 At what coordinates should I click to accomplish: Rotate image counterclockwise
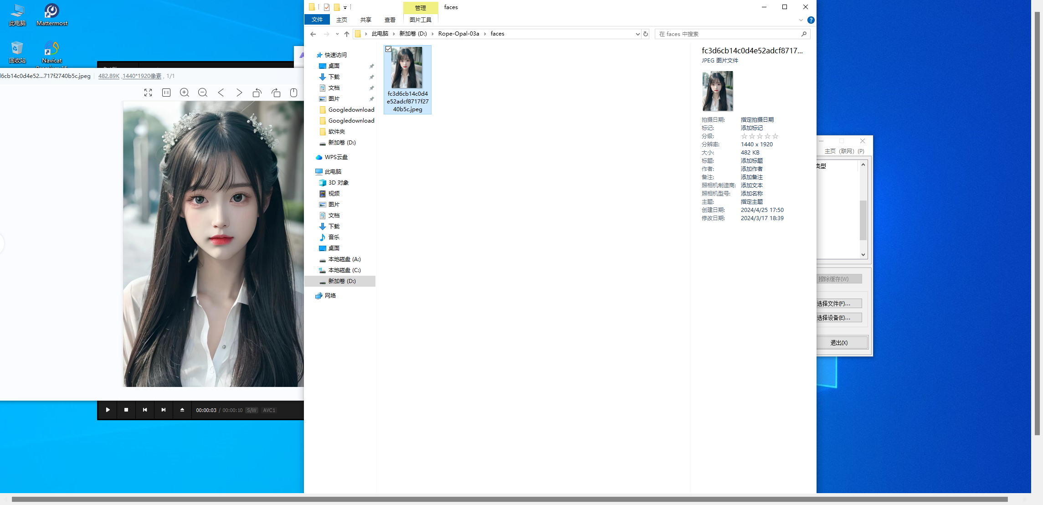pyautogui.click(x=257, y=93)
